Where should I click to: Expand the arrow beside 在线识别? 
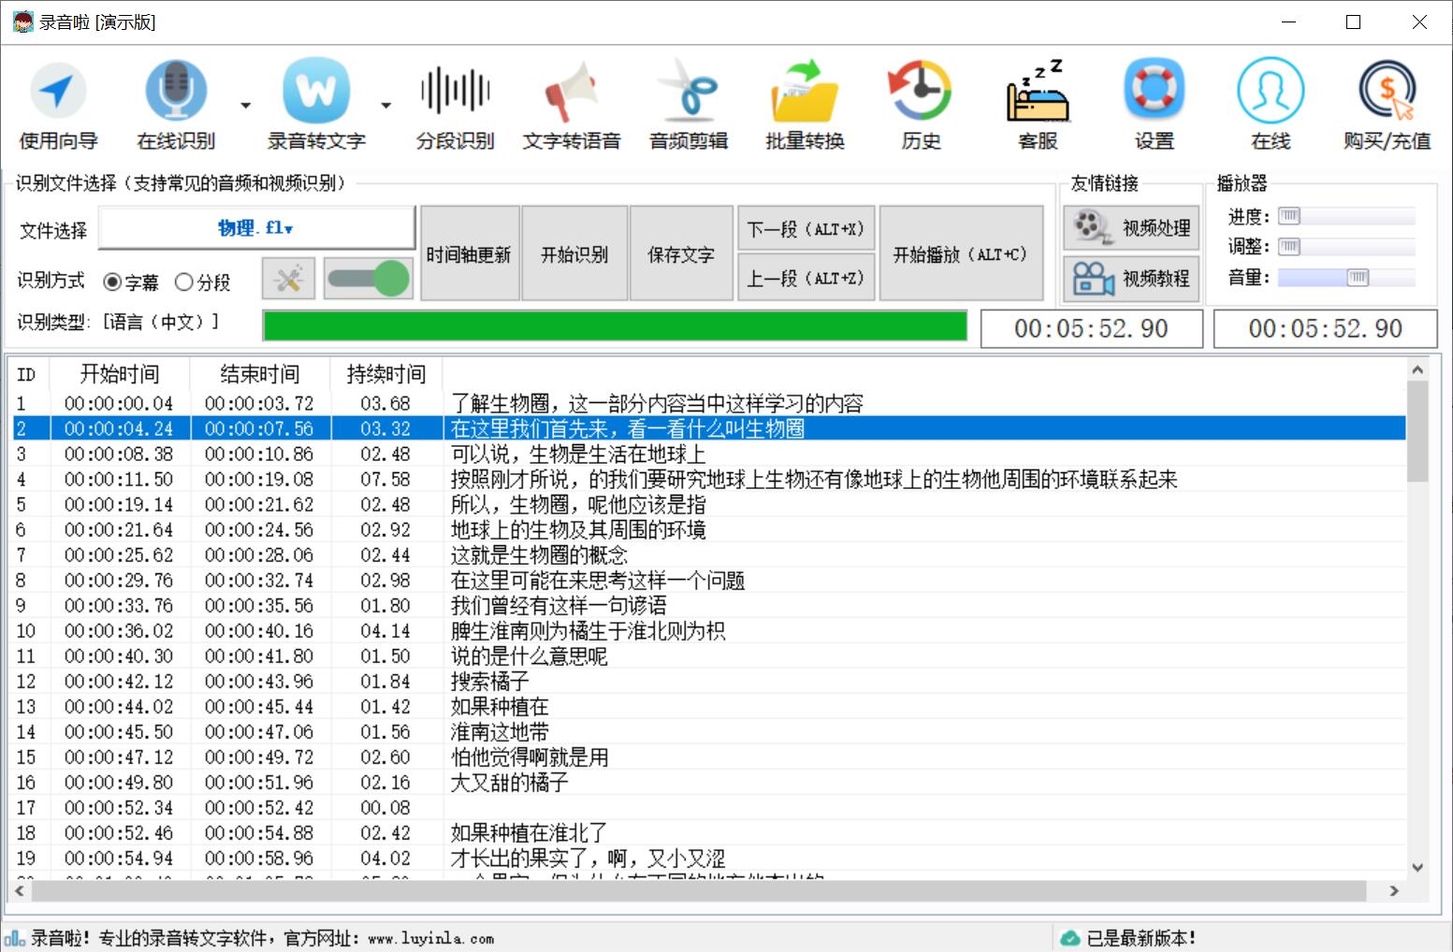pos(245,106)
